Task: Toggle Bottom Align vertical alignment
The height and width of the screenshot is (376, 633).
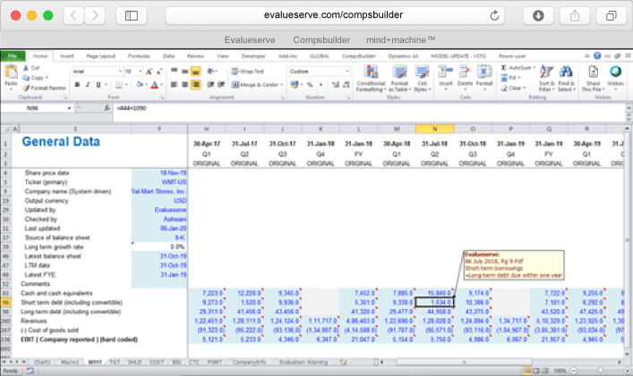Action: (195, 71)
